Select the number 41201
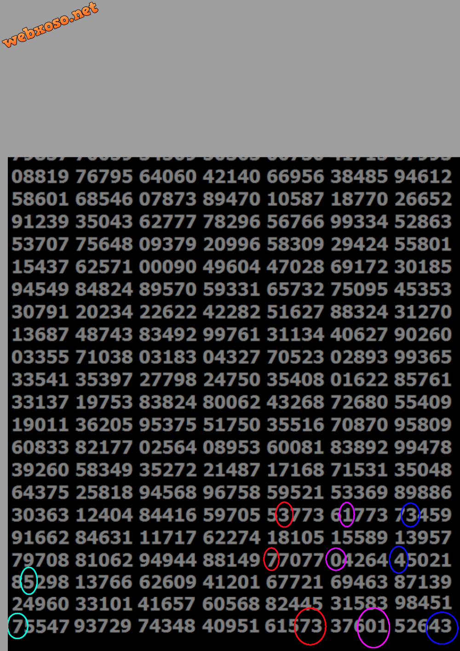Screen dimensions: 460x651 (231, 582)
